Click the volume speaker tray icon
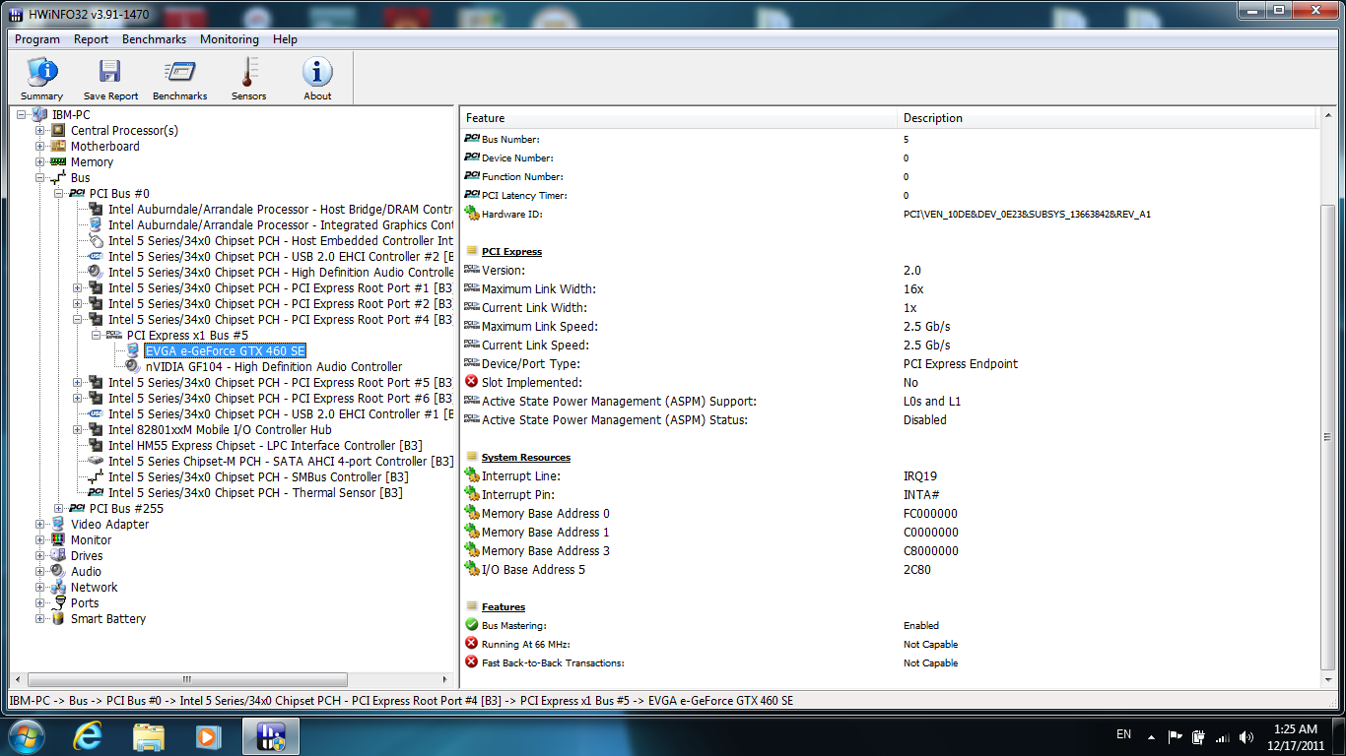Viewport: 1346px width, 756px height. point(1246,736)
